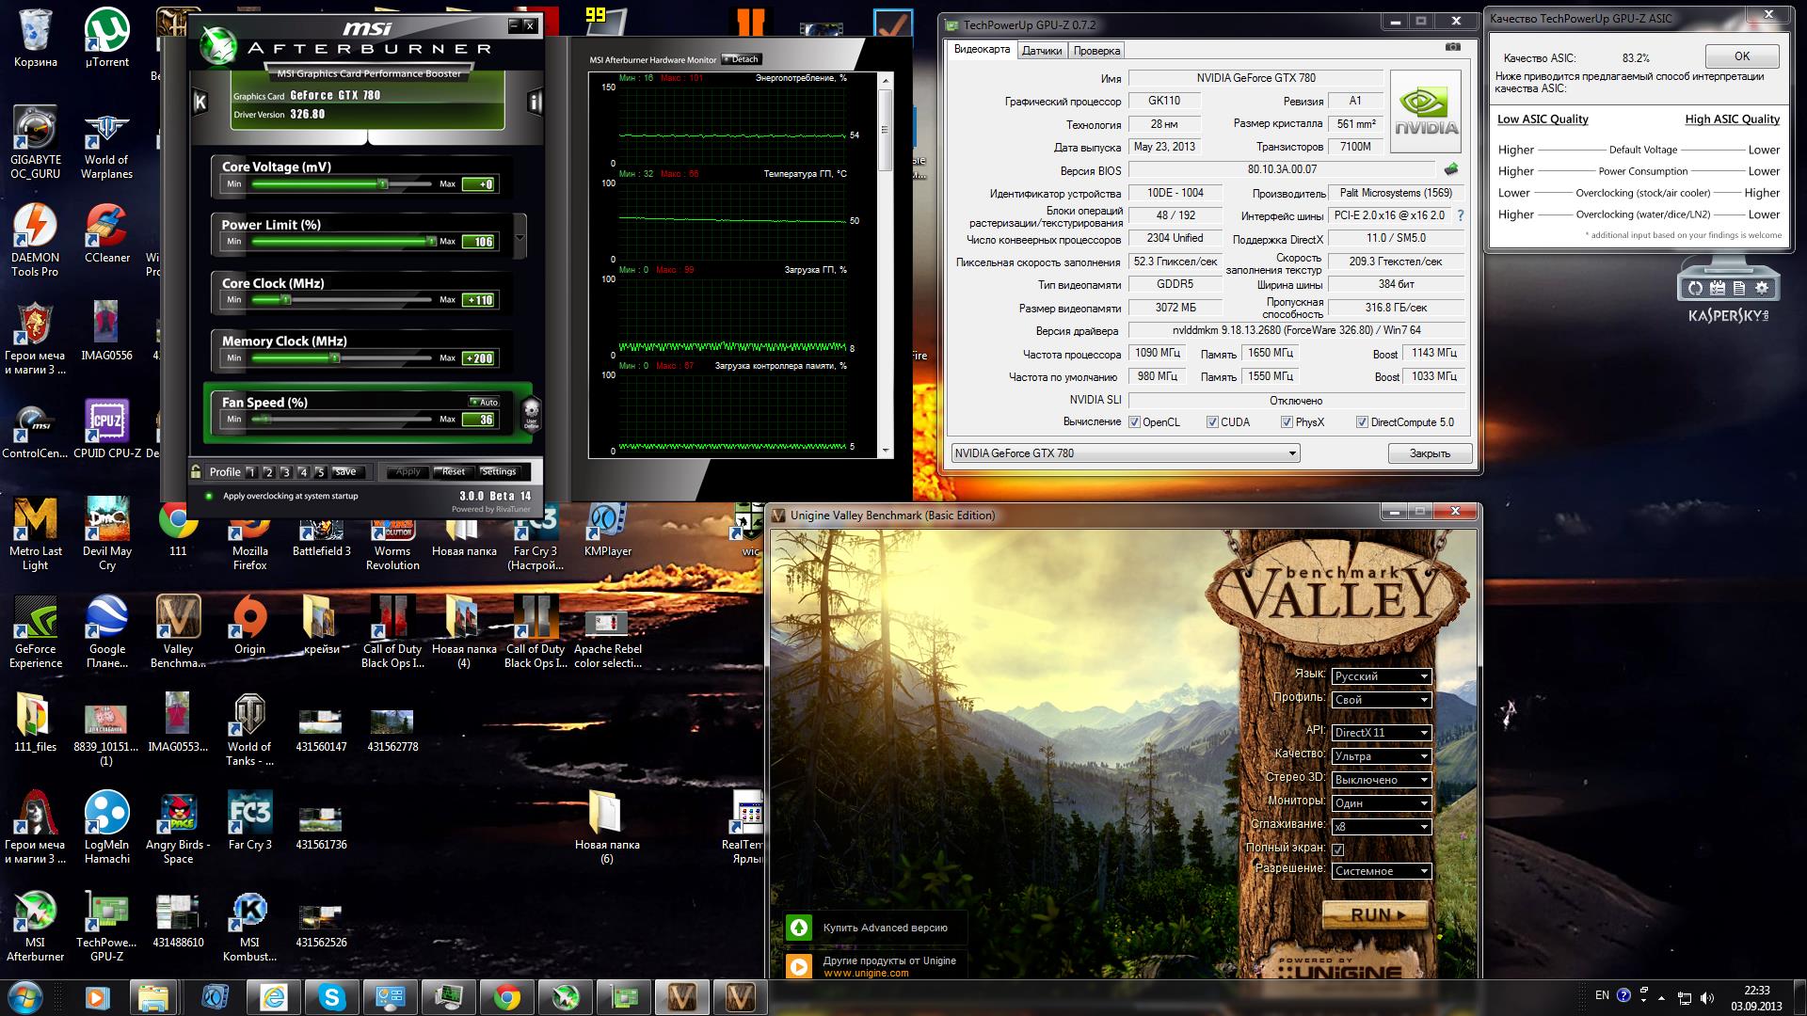1807x1016 pixels.
Task: Open the Fan Speed User Define gear
Action: (x=531, y=412)
